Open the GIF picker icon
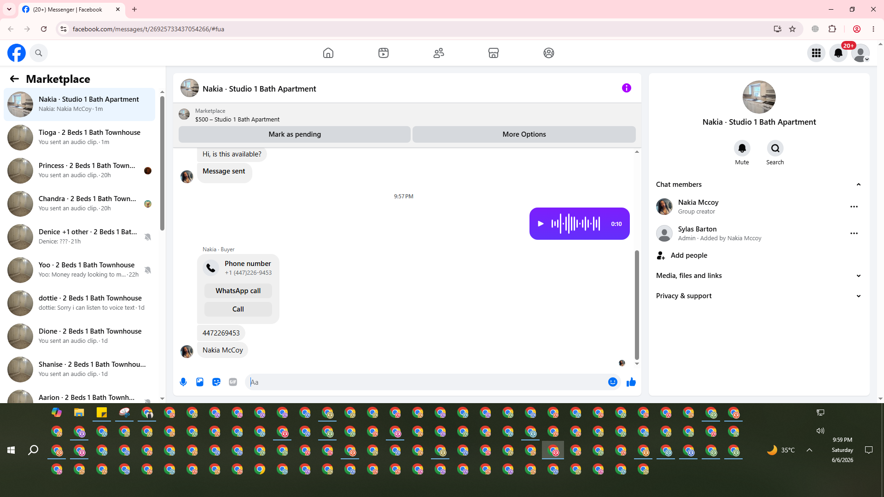Image resolution: width=884 pixels, height=497 pixels. point(233,382)
